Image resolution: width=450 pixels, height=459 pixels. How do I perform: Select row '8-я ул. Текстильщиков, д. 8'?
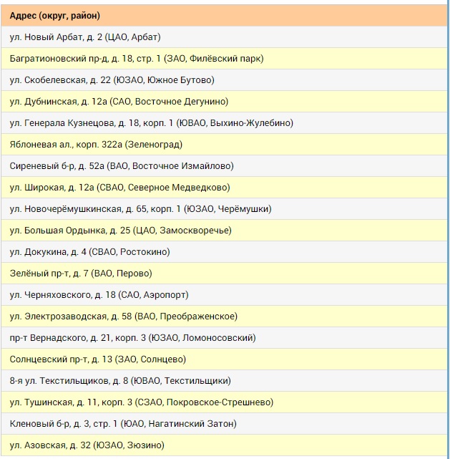coord(224,380)
